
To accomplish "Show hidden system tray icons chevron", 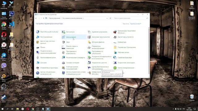I will pos(173,109).
